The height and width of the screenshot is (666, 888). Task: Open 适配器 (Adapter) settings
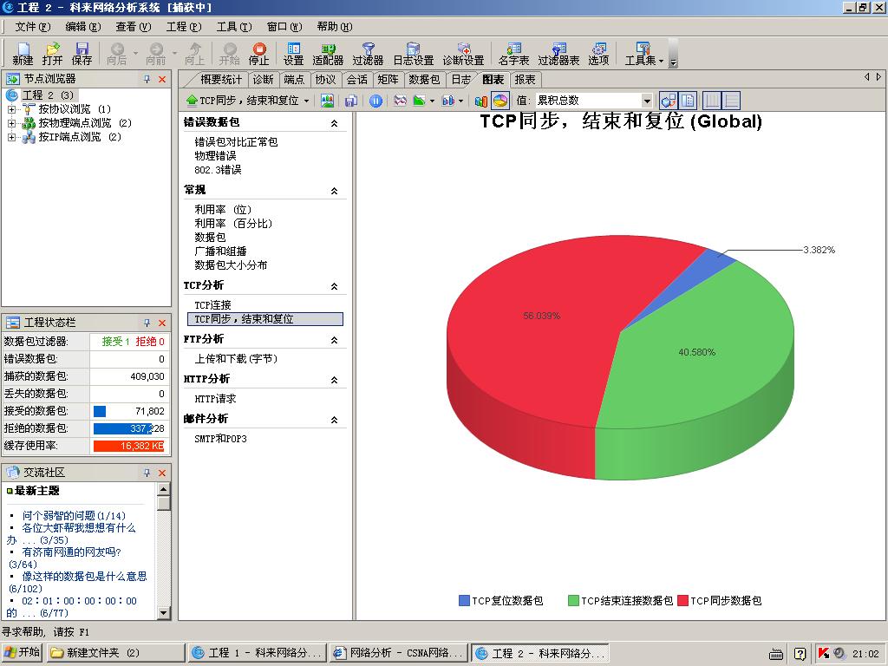click(x=328, y=54)
